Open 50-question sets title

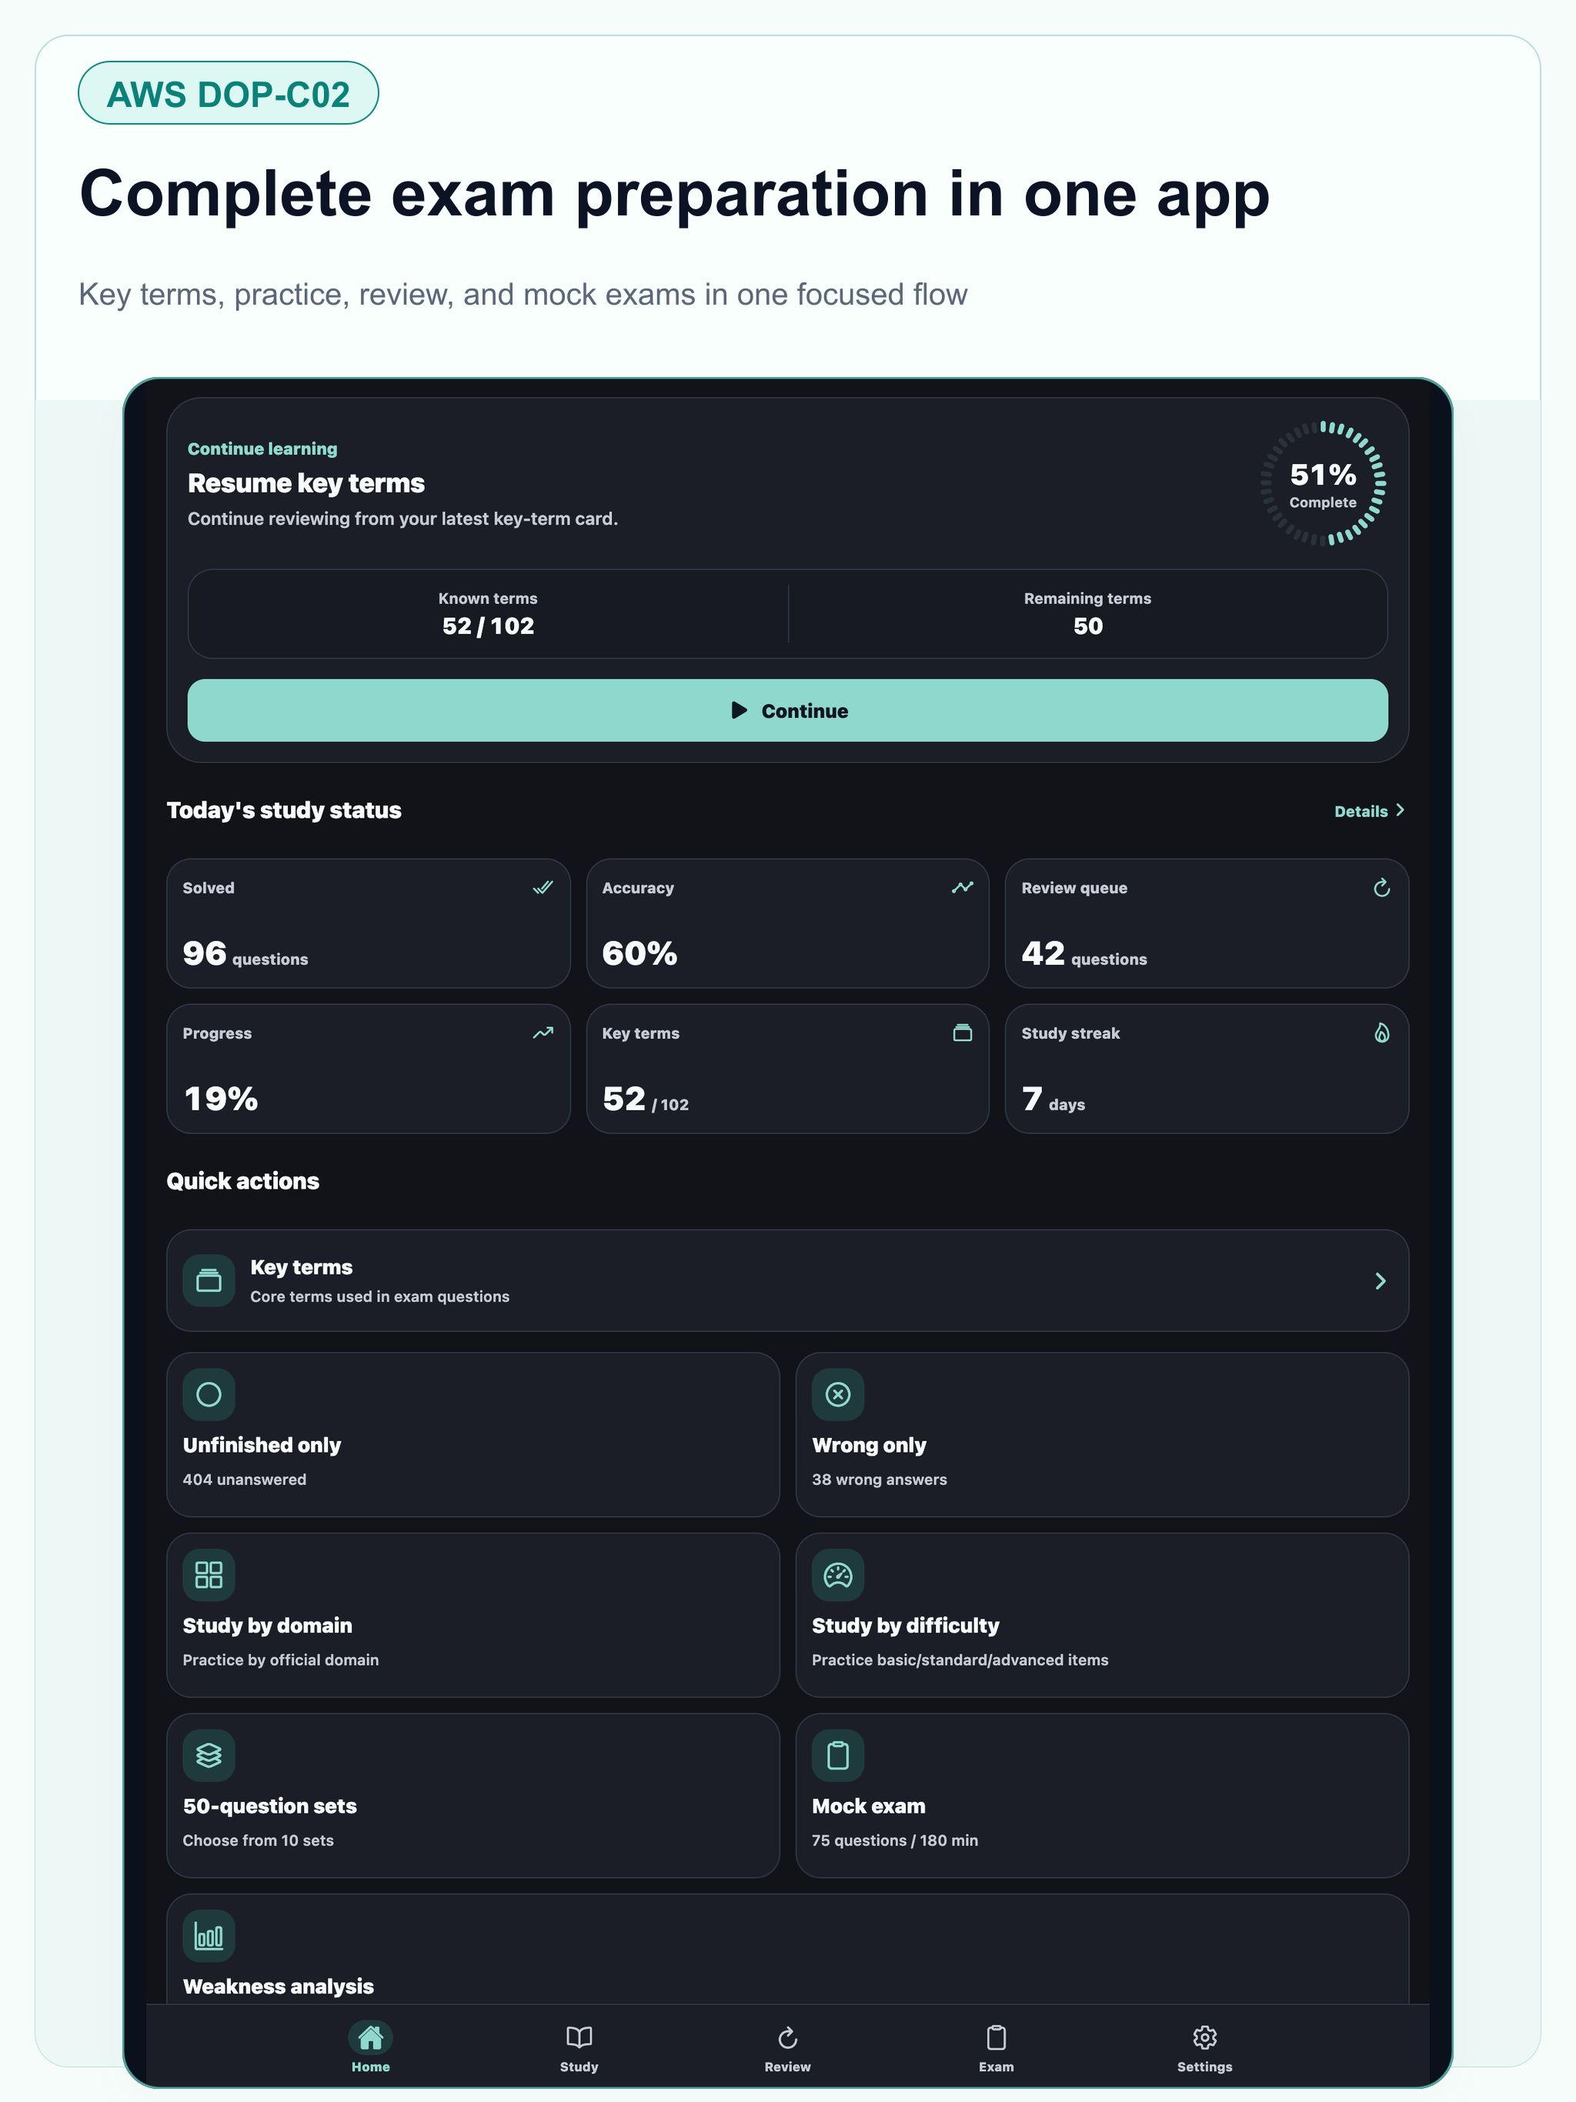click(269, 1806)
